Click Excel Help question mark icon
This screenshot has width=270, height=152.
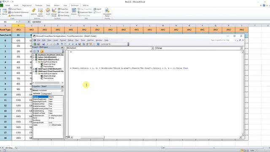(x=264, y=5)
